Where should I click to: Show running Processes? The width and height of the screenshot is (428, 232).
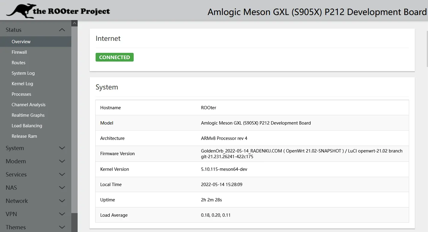click(21, 94)
